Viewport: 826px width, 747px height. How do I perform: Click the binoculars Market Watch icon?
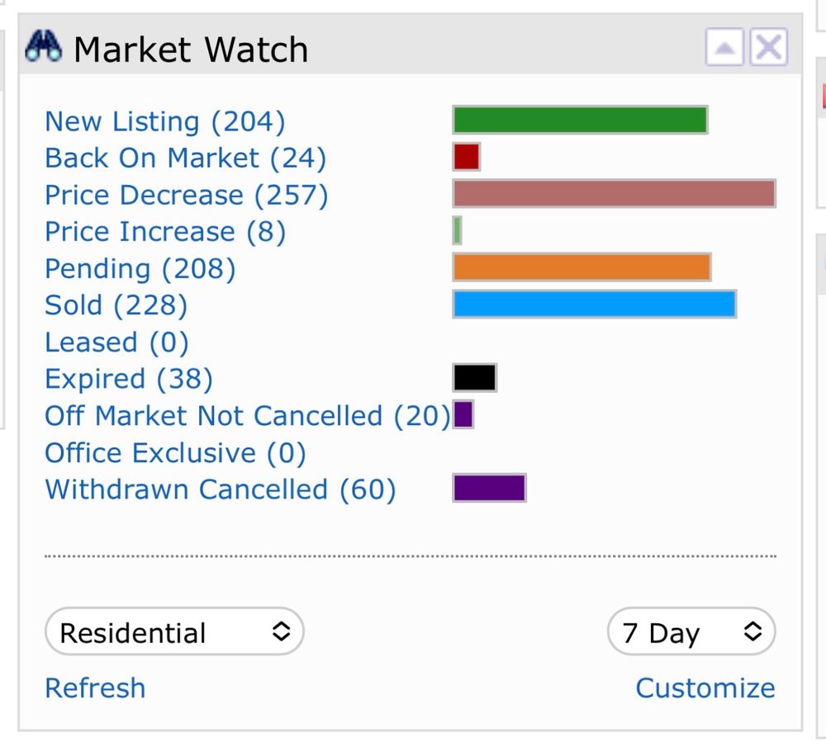(x=43, y=46)
